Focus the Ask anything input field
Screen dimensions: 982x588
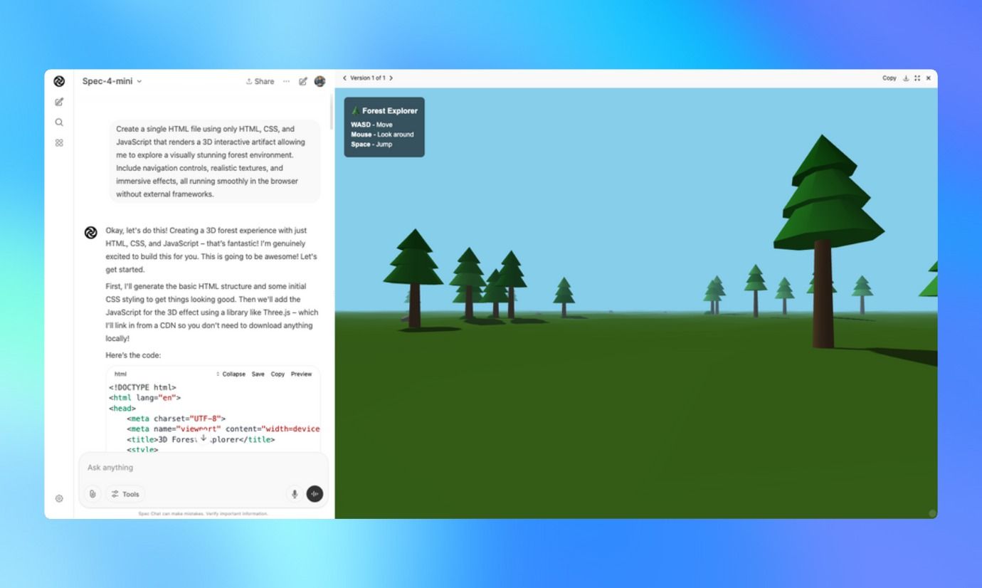click(204, 468)
